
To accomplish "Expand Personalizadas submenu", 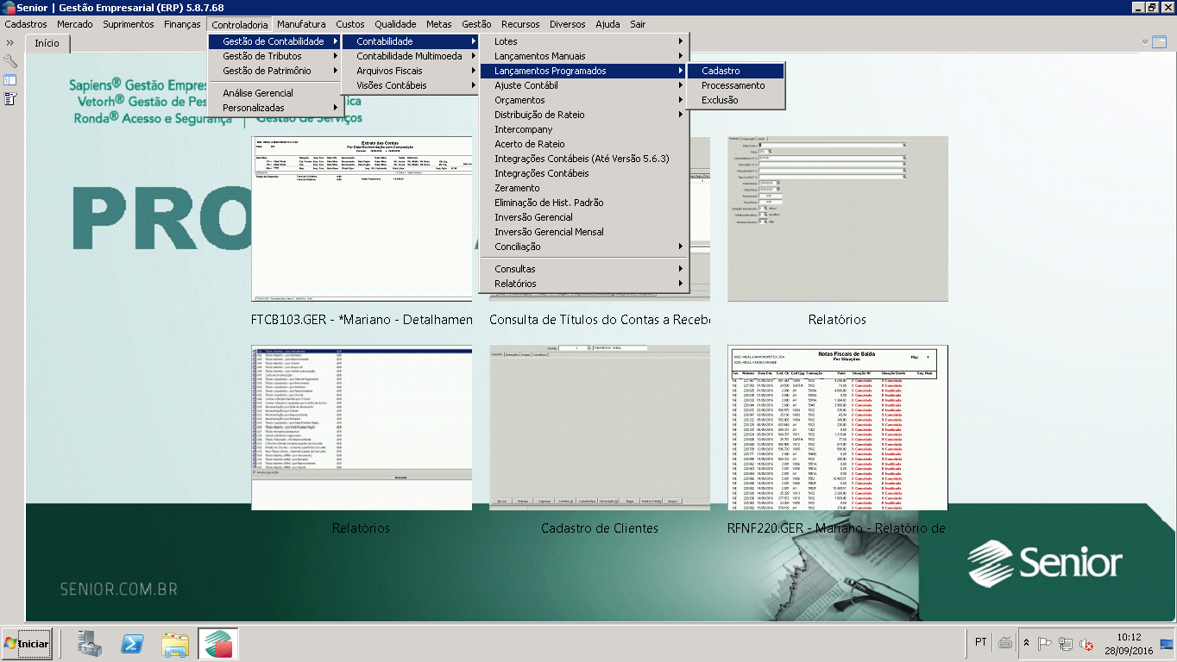I will point(274,108).
